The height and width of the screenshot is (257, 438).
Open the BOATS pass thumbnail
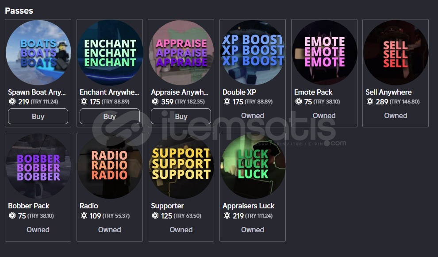click(x=38, y=53)
